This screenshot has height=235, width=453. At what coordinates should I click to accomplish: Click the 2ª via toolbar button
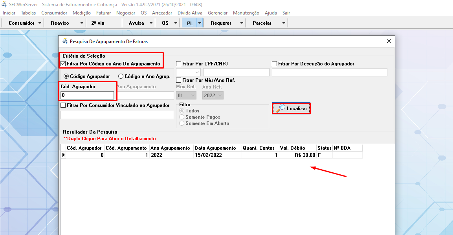[x=98, y=23]
